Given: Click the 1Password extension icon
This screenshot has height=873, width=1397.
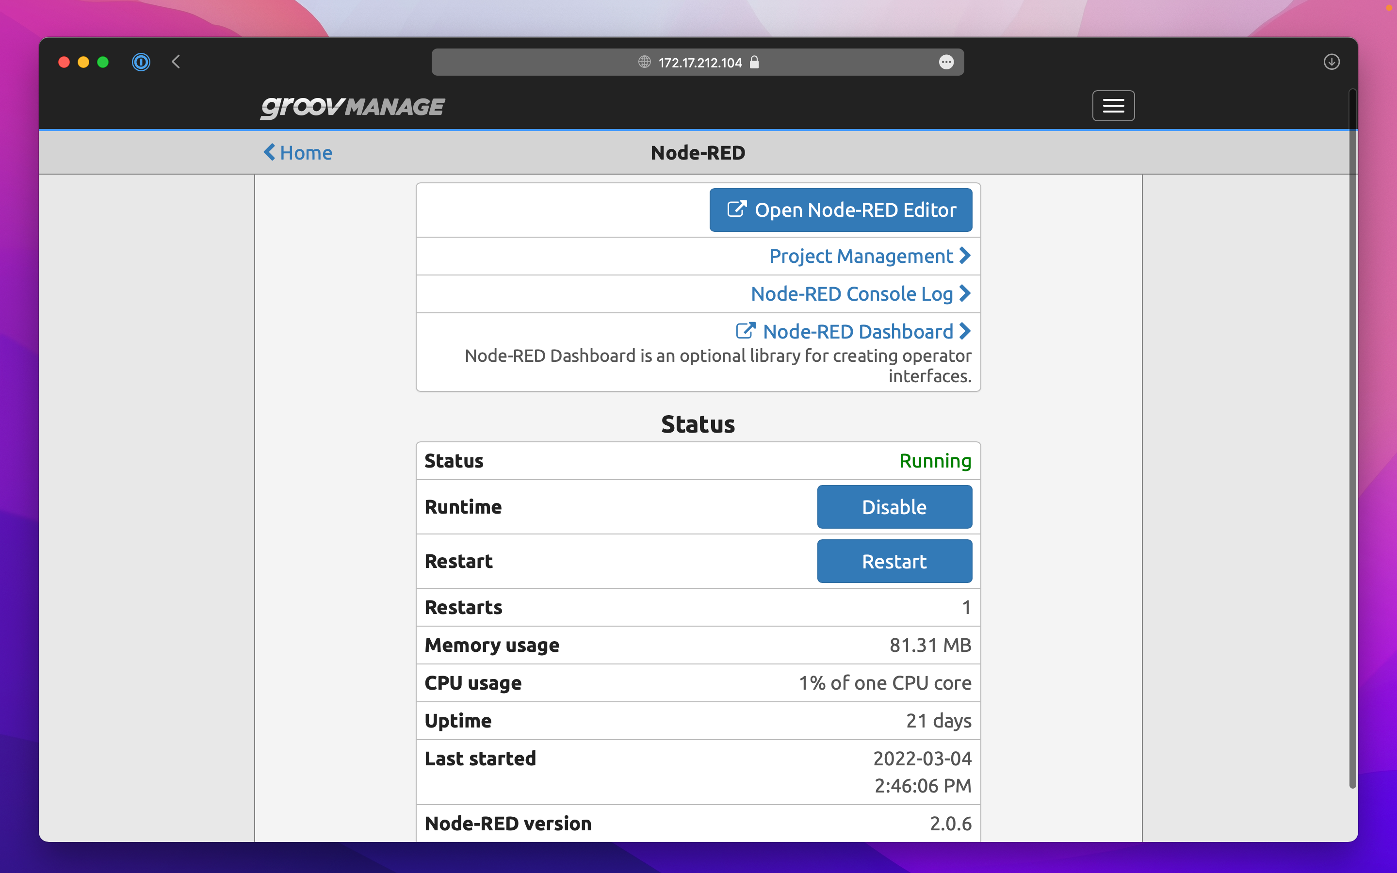Looking at the screenshot, I should [x=141, y=62].
